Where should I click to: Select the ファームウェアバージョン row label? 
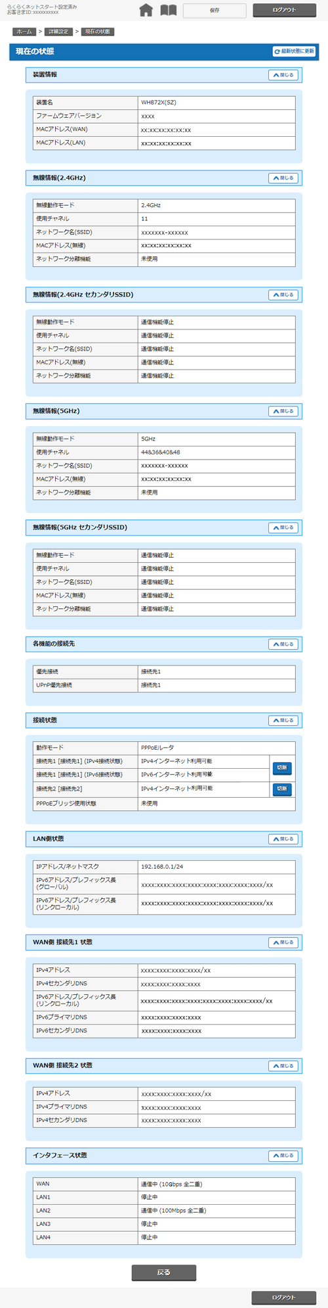tap(69, 116)
